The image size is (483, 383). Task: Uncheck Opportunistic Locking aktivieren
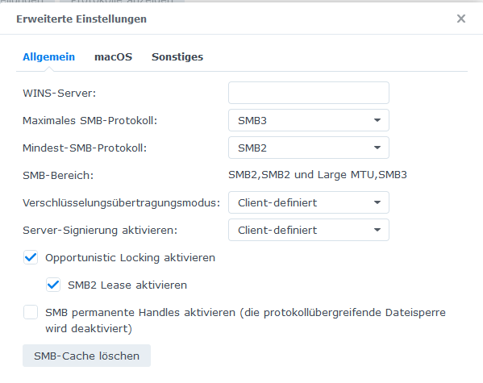pyautogui.click(x=31, y=257)
